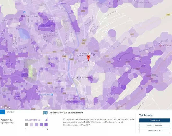Switch to Débits - Upload map
172x136 pixels.
point(155,131)
